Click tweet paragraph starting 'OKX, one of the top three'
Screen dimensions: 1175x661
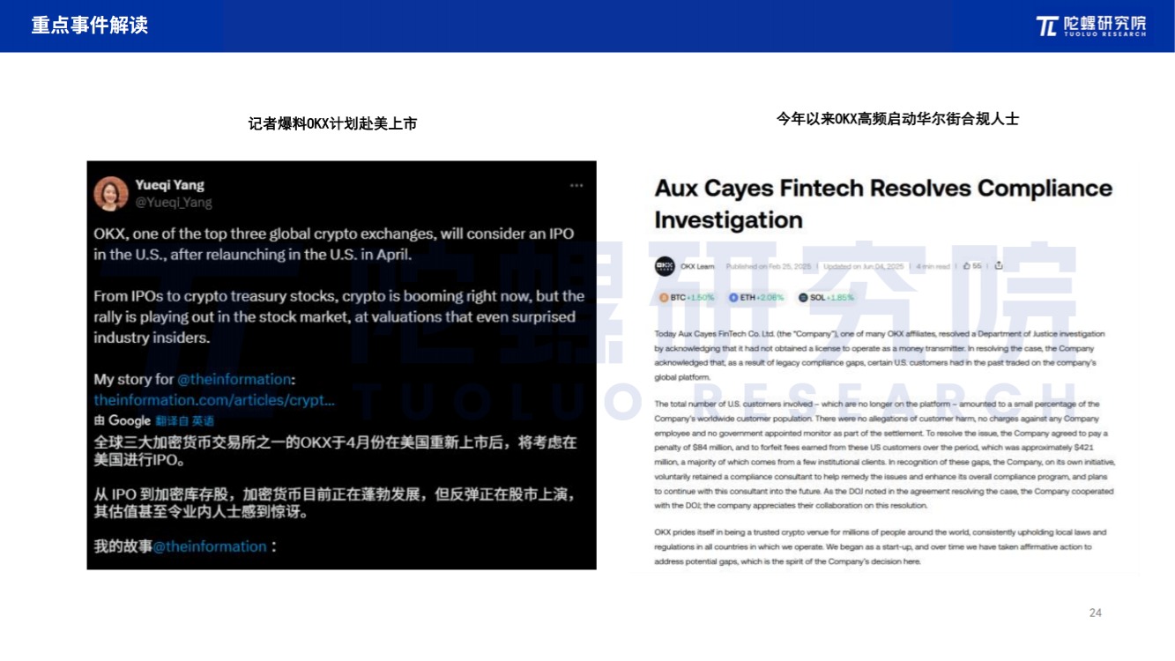(334, 244)
